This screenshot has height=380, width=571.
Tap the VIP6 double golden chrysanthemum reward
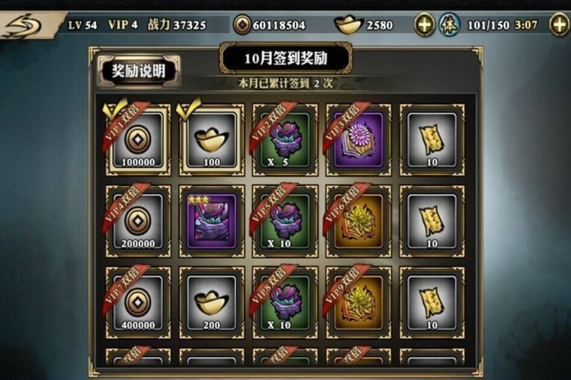359,221
